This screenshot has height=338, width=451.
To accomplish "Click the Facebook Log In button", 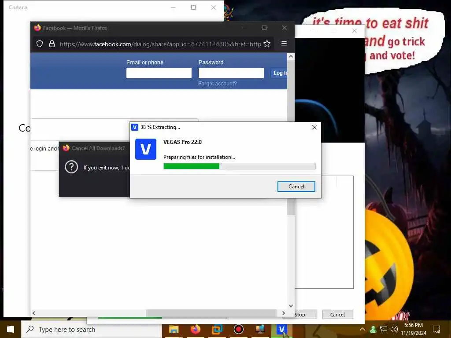I will coord(279,73).
